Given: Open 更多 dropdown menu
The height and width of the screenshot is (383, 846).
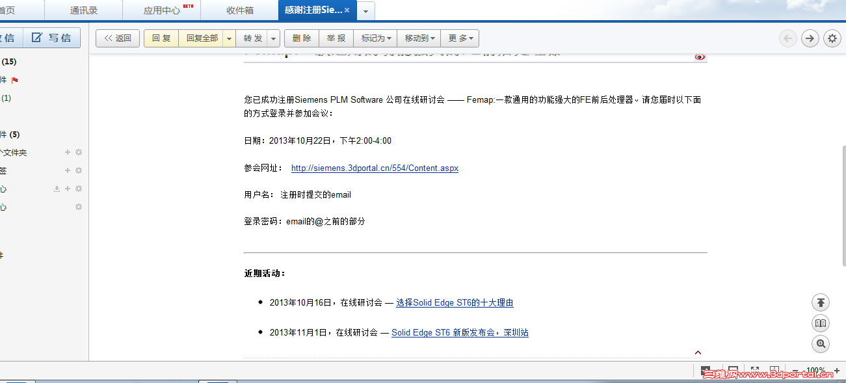Looking at the screenshot, I should click(460, 38).
